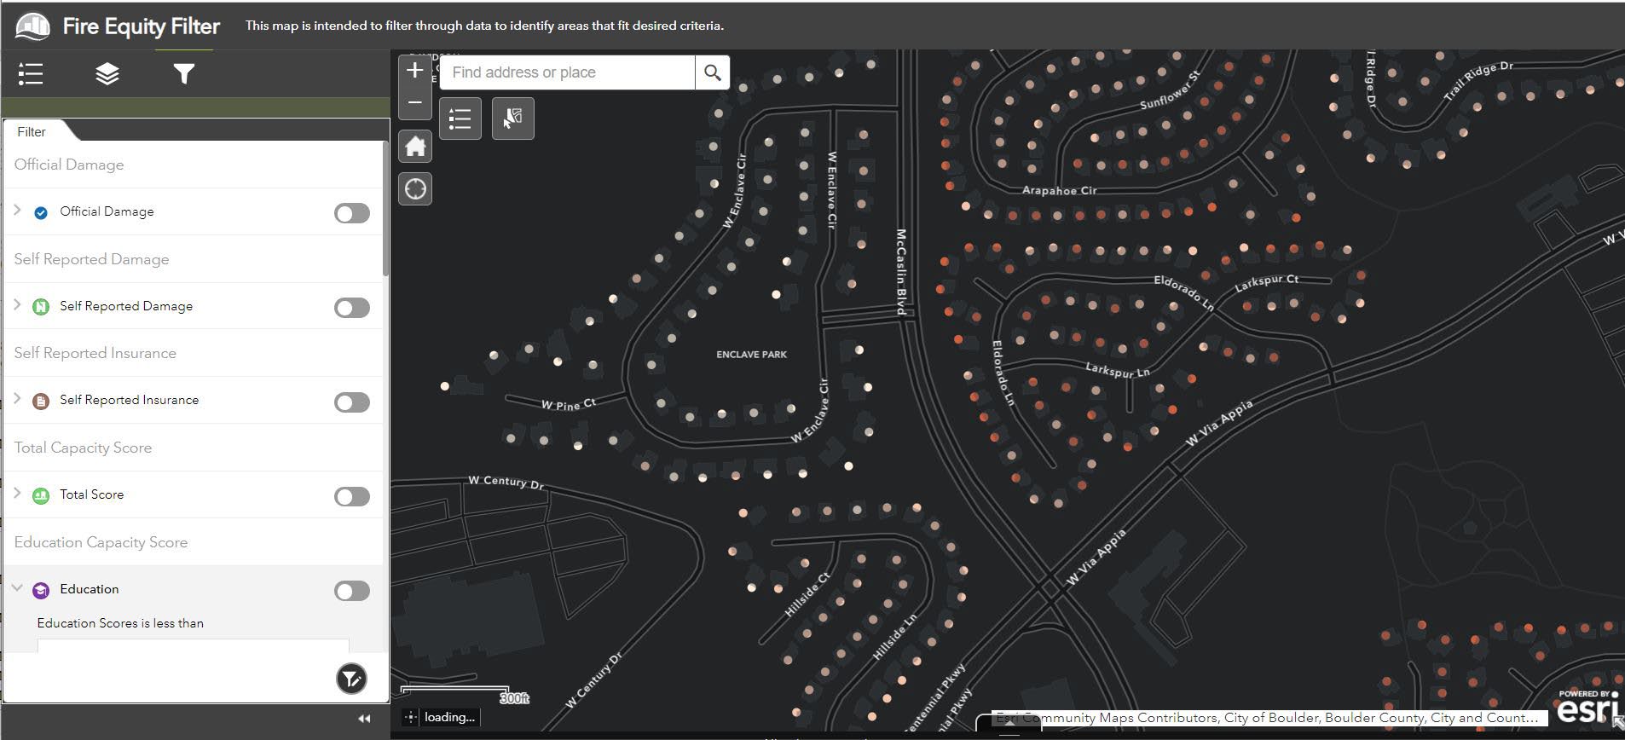Click the Esri logo
The width and height of the screenshot is (1625, 740).
point(1588,707)
